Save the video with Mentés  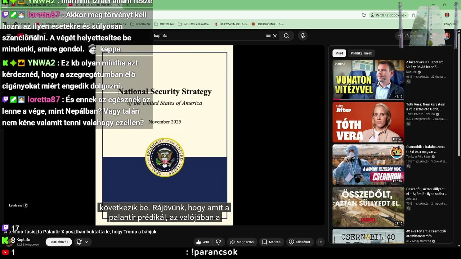(x=271, y=242)
